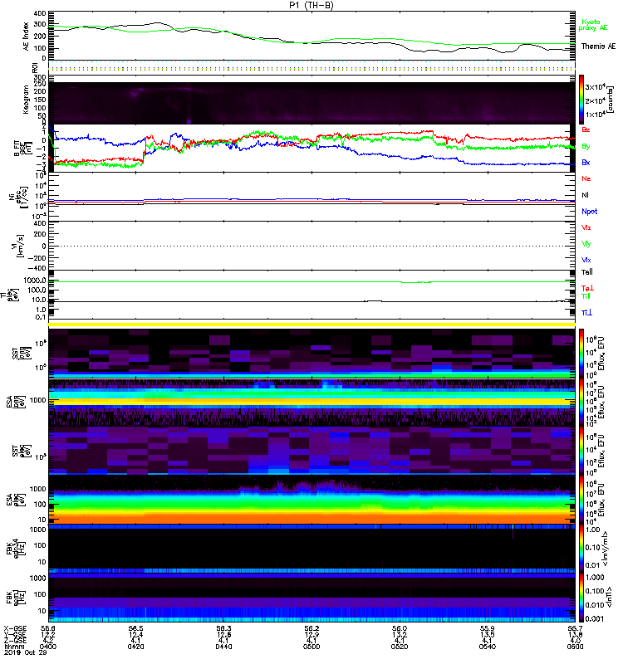Click the Keogram counts color bar

click(582, 100)
